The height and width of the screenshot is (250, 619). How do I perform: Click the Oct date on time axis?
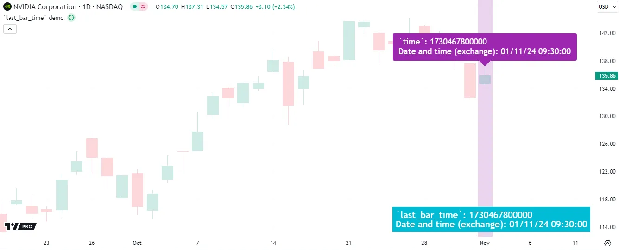tap(137, 243)
